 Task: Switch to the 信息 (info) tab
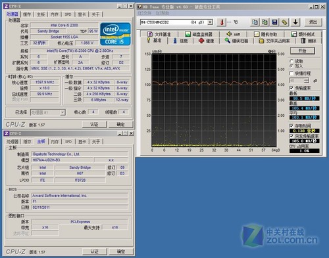coord(180,41)
